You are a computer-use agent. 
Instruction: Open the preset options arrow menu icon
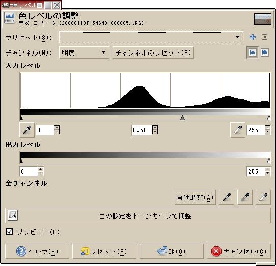tap(264, 37)
